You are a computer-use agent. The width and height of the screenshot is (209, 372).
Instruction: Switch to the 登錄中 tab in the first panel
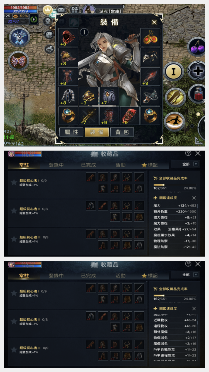pyautogui.click(x=56, y=165)
